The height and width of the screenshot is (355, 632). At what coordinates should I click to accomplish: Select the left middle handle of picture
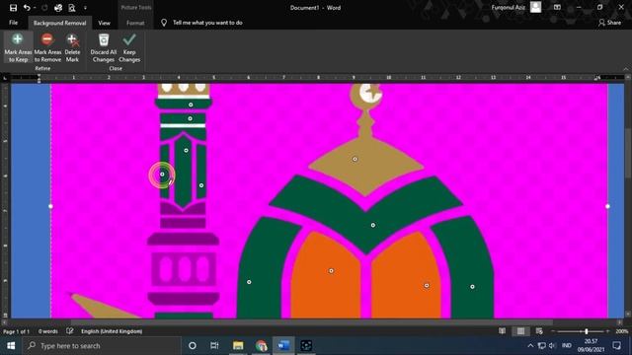pos(50,206)
